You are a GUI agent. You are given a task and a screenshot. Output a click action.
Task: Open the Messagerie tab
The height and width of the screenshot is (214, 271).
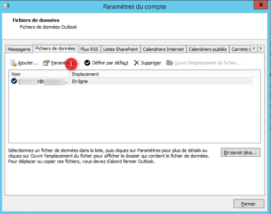(x=19, y=49)
